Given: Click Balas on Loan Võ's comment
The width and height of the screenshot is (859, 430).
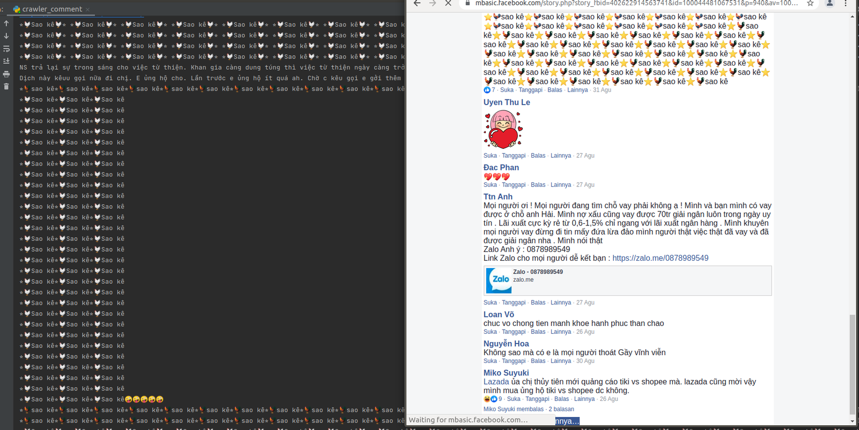Looking at the screenshot, I should (538, 332).
